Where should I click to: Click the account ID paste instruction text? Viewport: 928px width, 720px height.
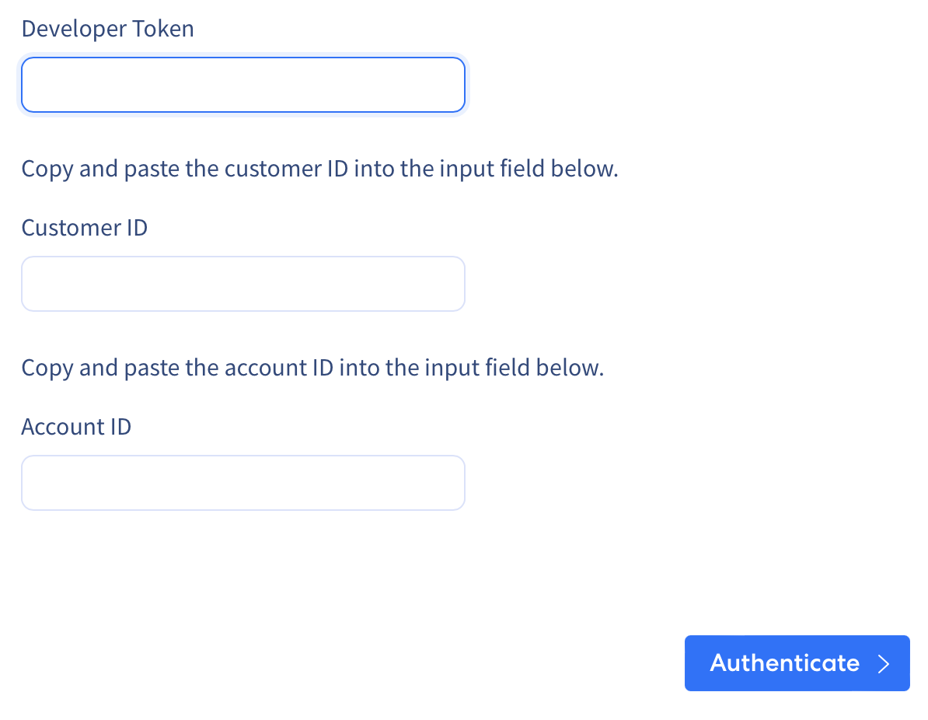pos(312,368)
